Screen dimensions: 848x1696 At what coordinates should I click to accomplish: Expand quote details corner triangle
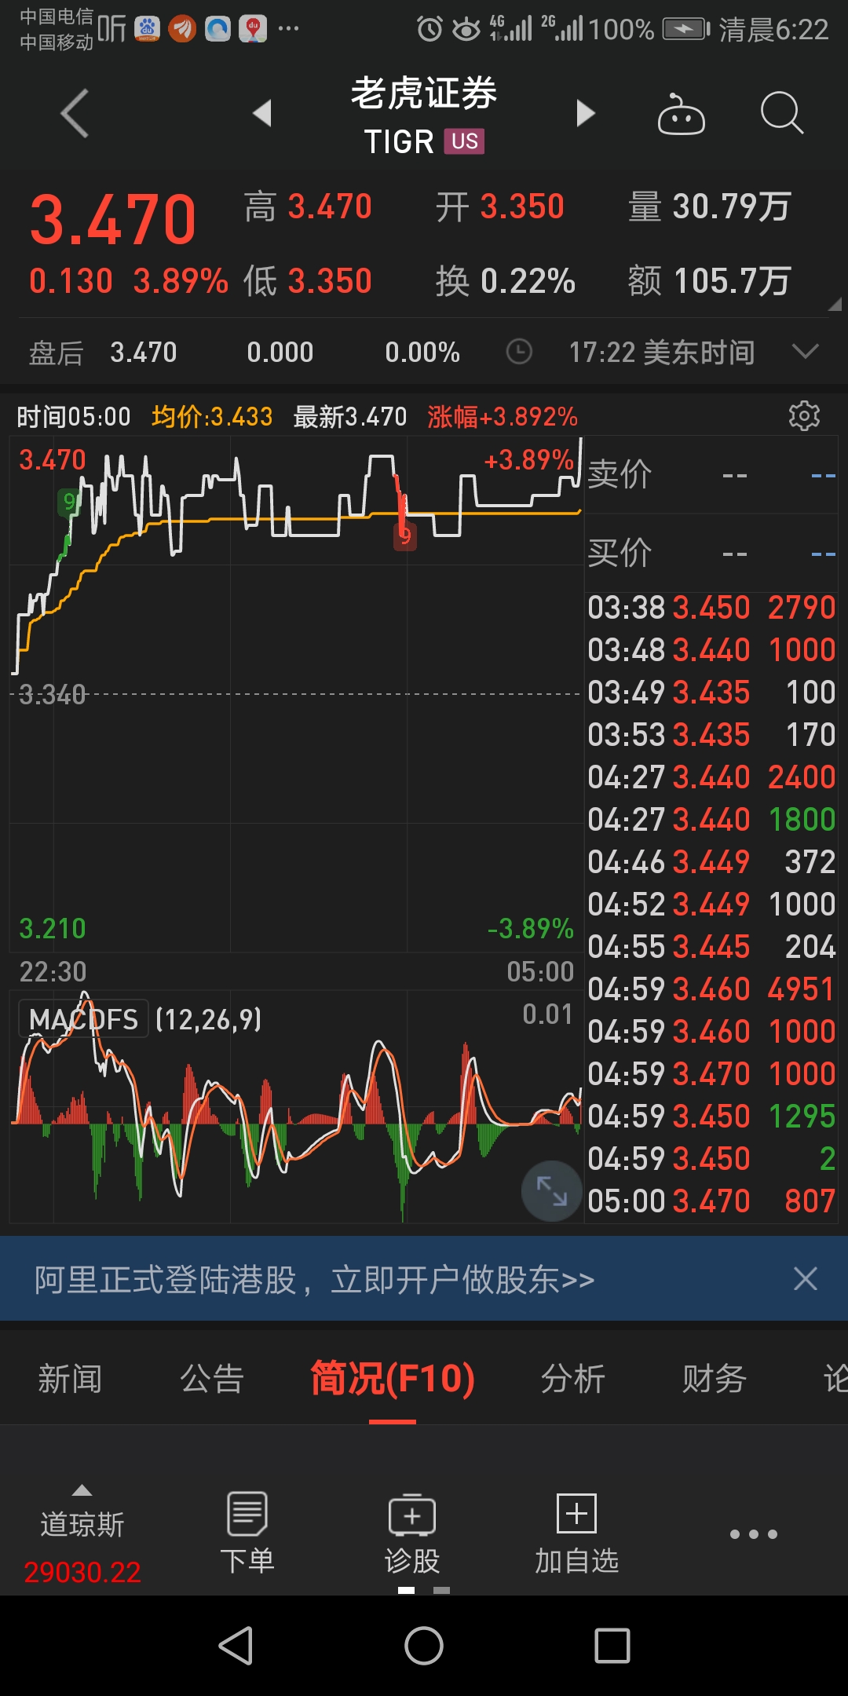point(835,304)
